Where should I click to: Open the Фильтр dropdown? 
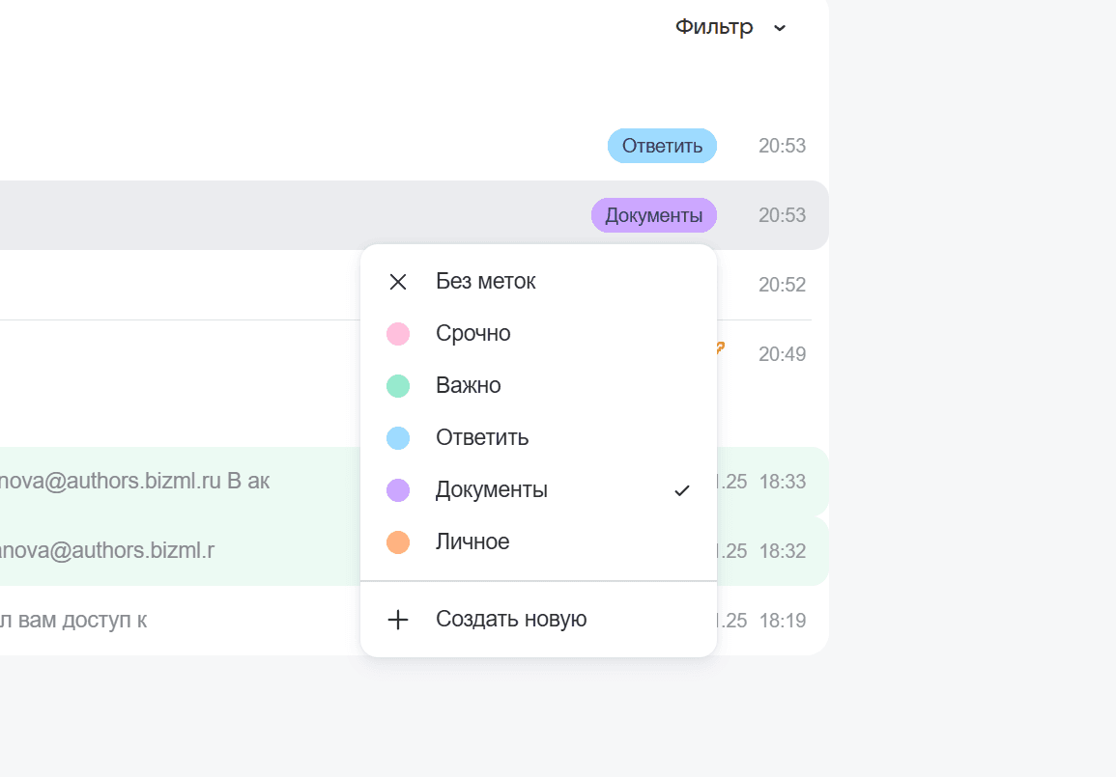click(x=714, y=27)
